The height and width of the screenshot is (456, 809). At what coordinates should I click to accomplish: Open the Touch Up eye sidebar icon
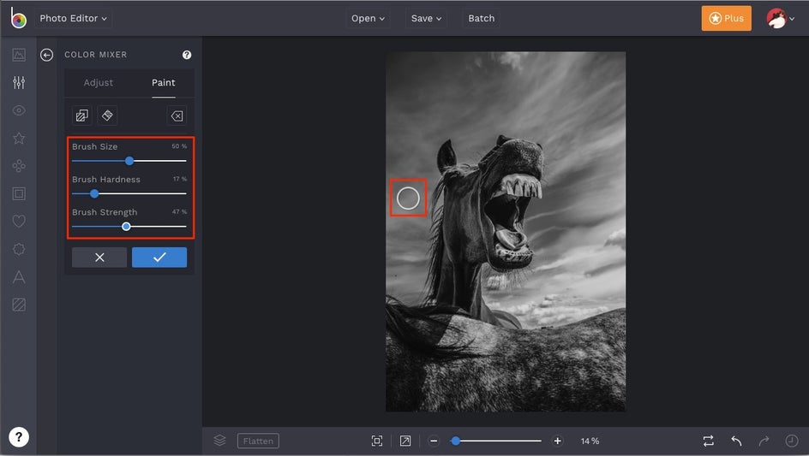click(19, 110)
